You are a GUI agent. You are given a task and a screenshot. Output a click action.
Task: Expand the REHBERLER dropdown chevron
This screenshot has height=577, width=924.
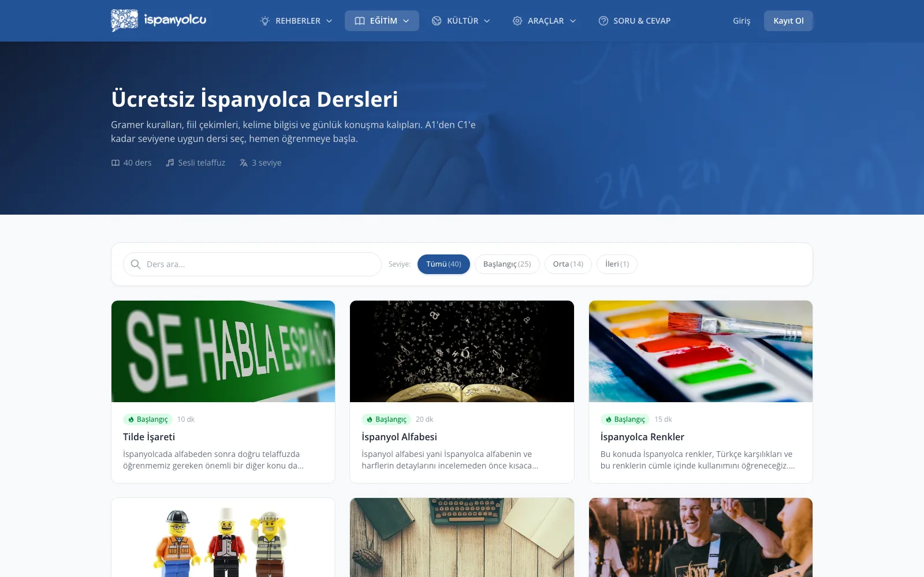pos(329,21)
